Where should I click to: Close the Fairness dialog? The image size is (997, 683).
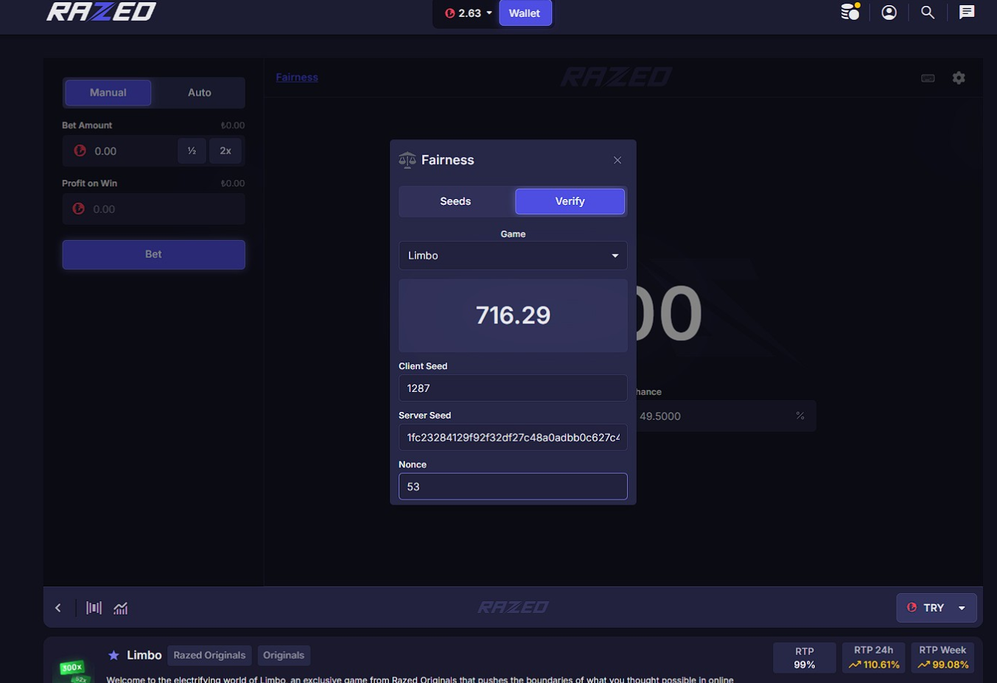618,160
